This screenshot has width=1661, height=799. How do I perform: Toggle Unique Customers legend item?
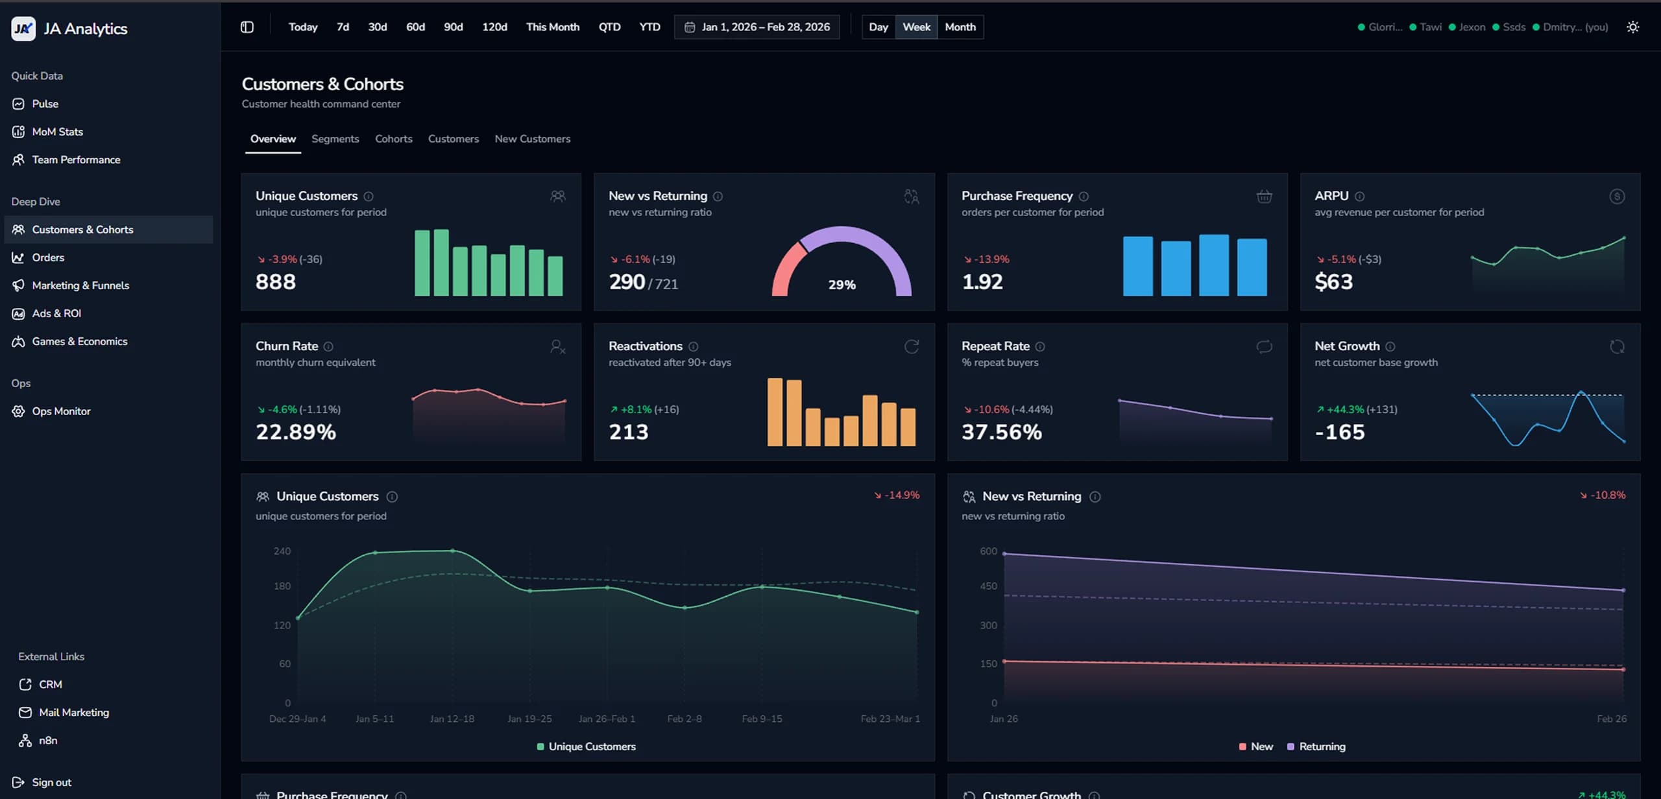pyautogui.click(x=586, y=746)
